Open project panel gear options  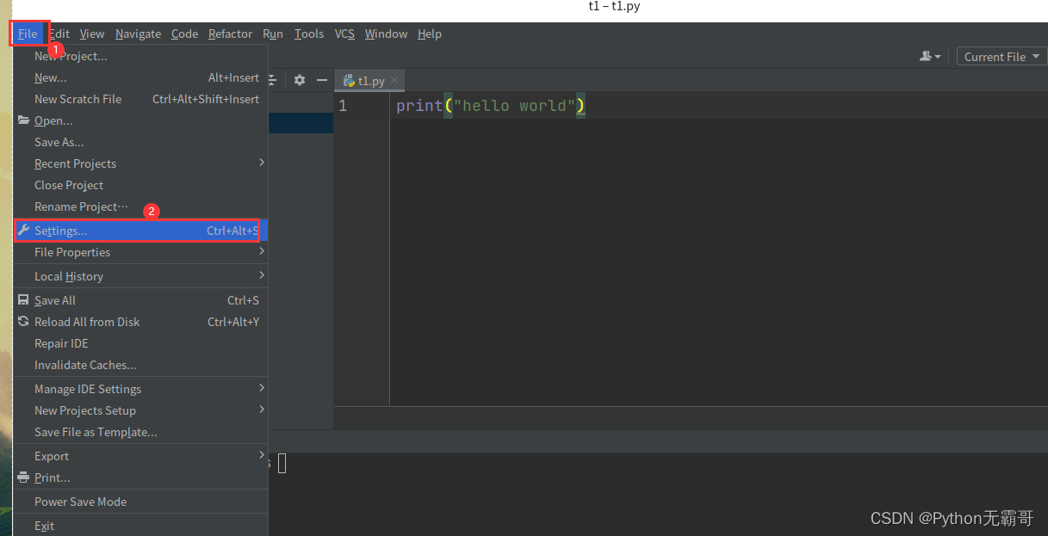[x=300, y=80]
